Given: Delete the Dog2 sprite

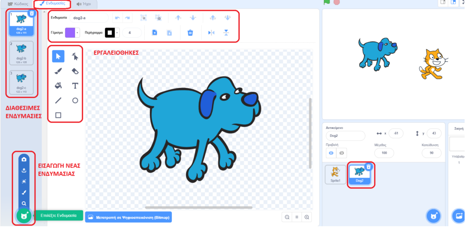Looking at the screenshot, I should (368, 167).
